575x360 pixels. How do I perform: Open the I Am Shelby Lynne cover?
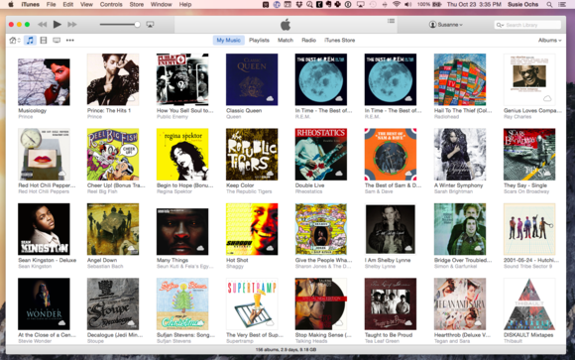coord(391,229)
